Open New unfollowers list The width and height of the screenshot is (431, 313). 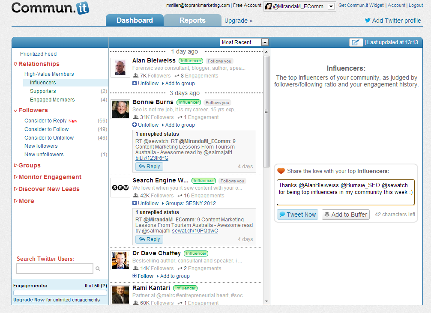44,154
